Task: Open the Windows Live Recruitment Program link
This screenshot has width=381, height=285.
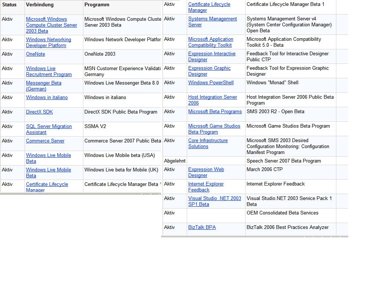Action: coord(49,72)
